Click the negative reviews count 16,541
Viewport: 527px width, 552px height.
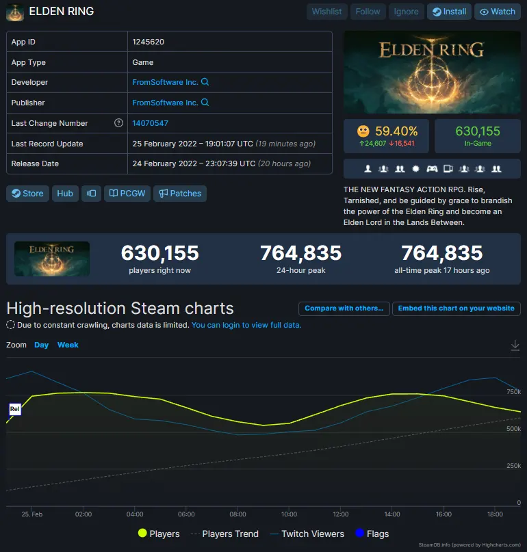pyautogui.click(x=402, y=143)
